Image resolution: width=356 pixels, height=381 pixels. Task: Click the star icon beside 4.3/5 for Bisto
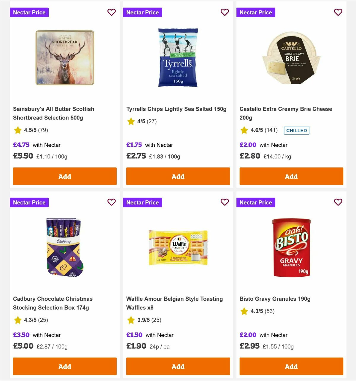click(244, 311)
